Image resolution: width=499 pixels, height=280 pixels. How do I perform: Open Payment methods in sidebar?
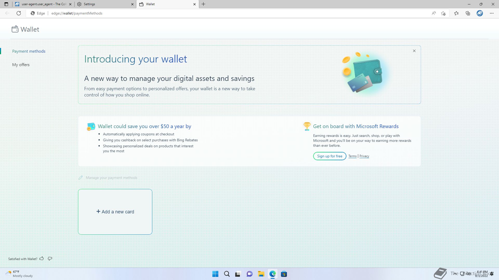tap(29, 51)
